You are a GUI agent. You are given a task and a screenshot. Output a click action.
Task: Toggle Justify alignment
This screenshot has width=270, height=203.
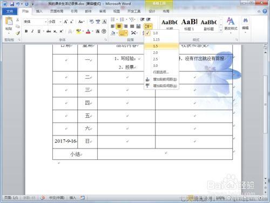[x=132, y=26]
